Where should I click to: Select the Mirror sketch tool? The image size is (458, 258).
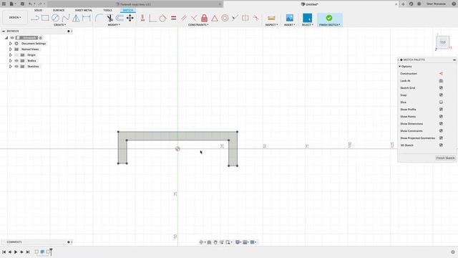(76, 18)
